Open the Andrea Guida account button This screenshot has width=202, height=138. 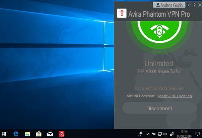pyautogui.click(x=169, y=5)
